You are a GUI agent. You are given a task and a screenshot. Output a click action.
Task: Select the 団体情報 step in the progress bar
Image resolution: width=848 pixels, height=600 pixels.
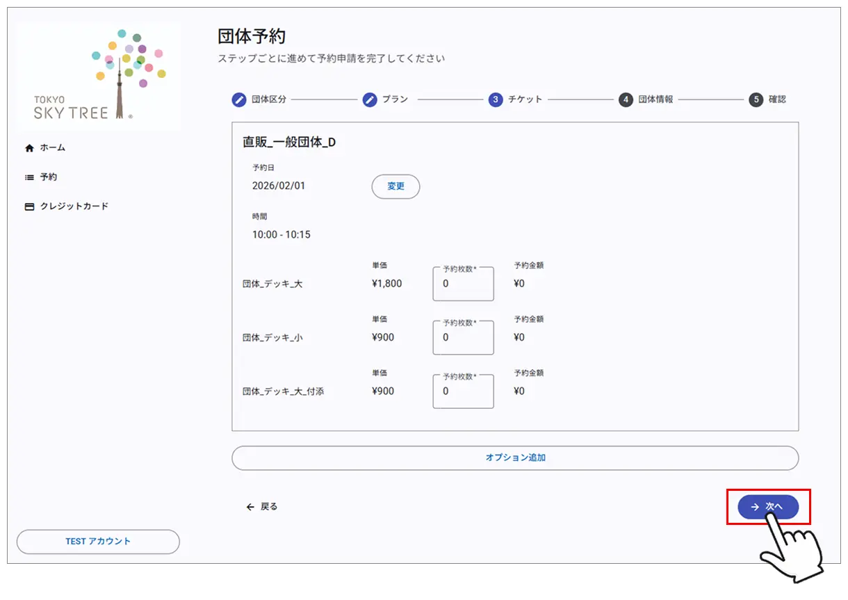[x=646, y=99]
